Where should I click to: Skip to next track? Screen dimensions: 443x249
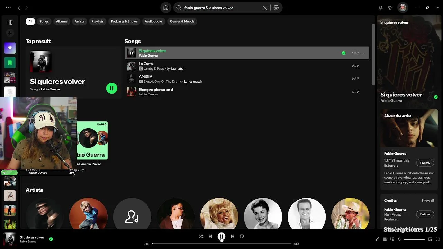pyautogui.click(x=233, y=237)
